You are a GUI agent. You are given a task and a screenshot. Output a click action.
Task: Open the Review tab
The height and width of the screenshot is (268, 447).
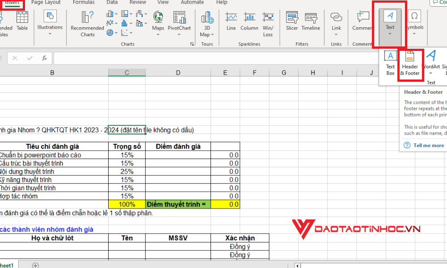[138, 2]
